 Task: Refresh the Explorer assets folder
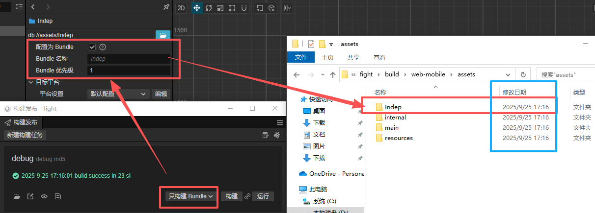point(523,74)
